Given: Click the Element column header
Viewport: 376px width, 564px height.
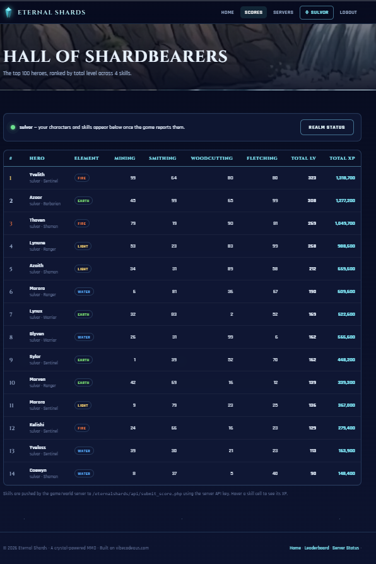Looking at the screenshot, I should click(86, 159).
